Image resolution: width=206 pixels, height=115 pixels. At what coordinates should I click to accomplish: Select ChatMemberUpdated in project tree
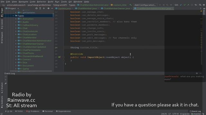(34, 47)
